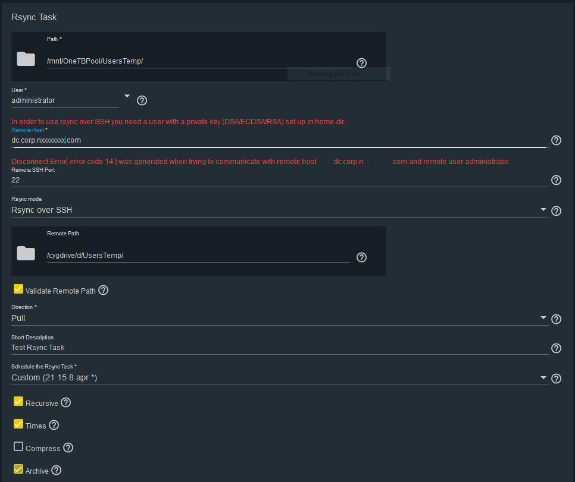Expand Schedule the Rsync Task dropdown
The image size is (575, 482).
coord(543,377)
